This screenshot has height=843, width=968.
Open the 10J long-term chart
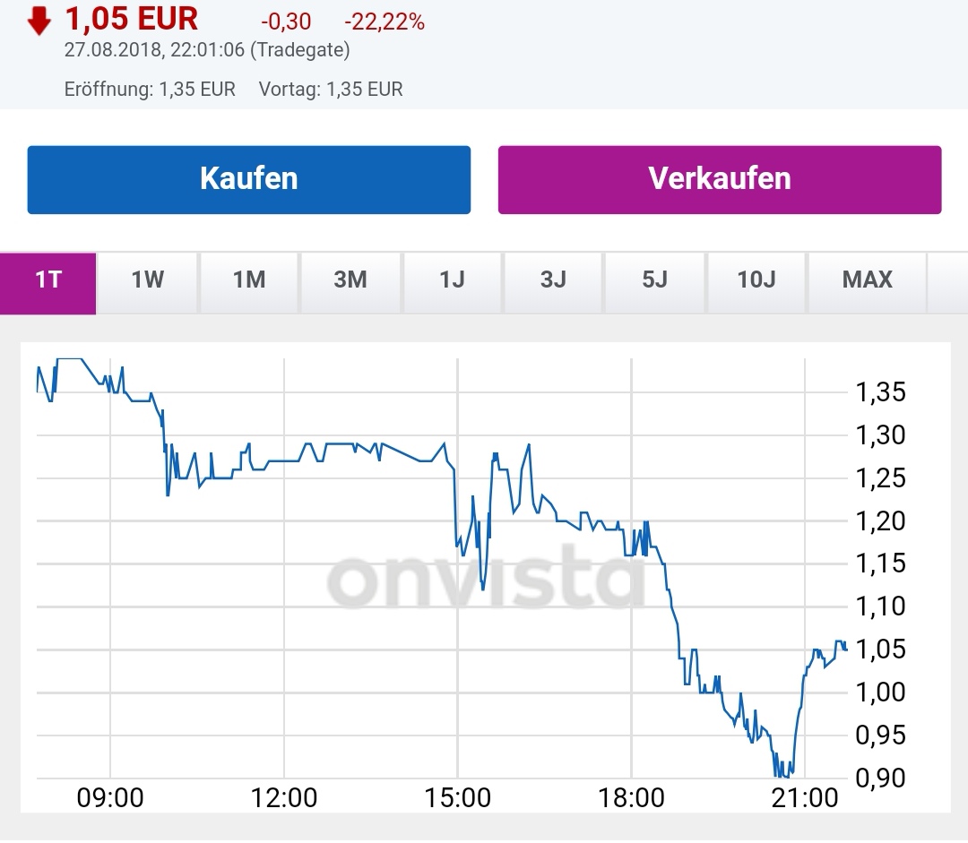pyautogui.click(x=756, y=281)
